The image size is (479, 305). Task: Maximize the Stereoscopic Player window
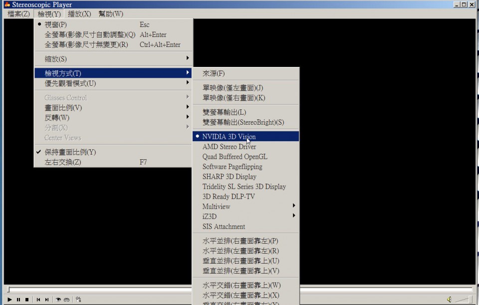464,4
